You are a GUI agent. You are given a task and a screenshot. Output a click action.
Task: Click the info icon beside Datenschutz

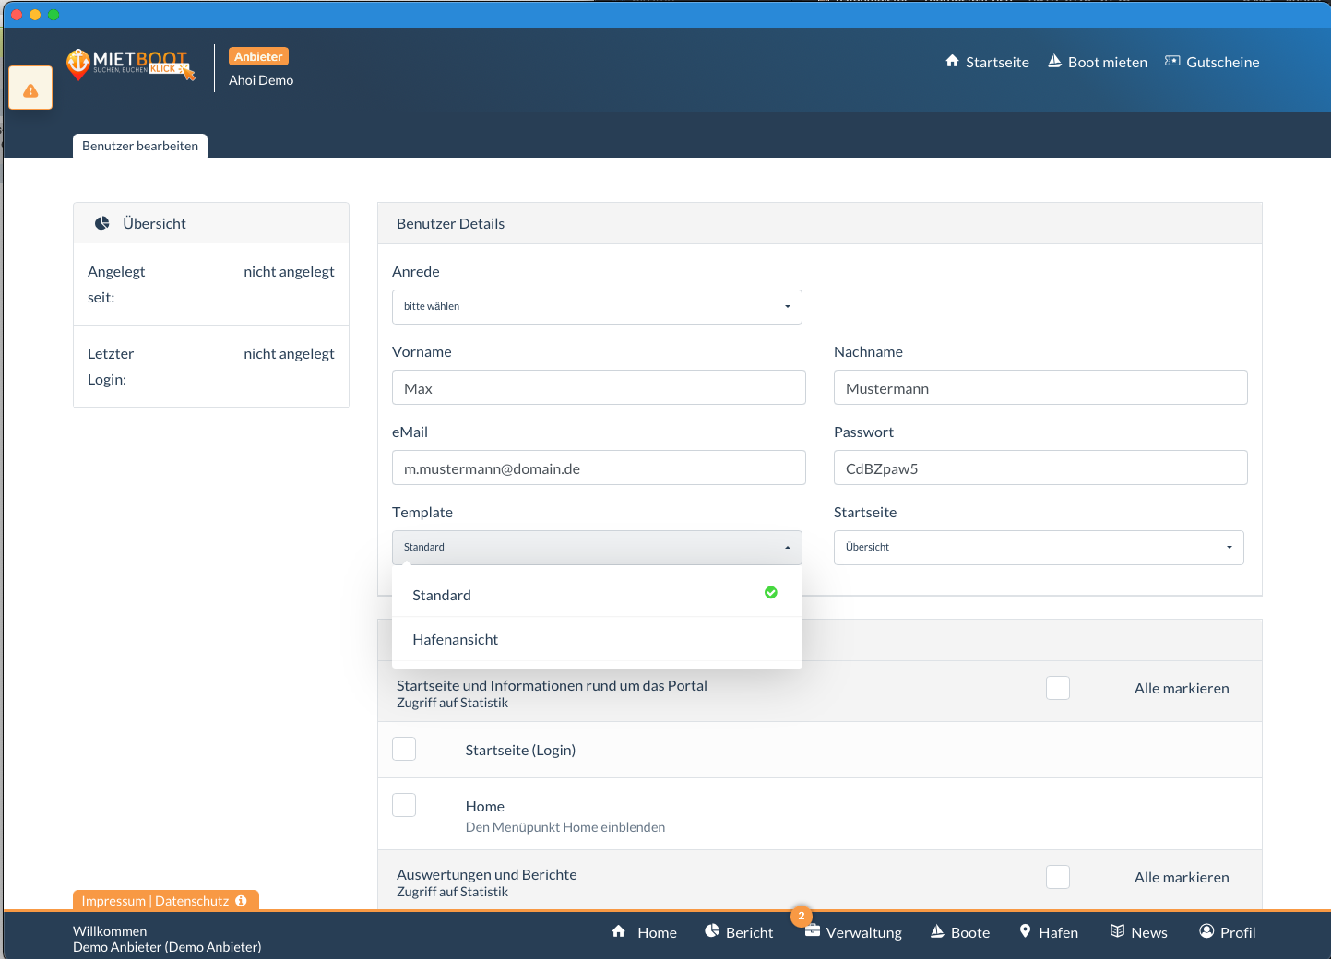pos(241,901)
